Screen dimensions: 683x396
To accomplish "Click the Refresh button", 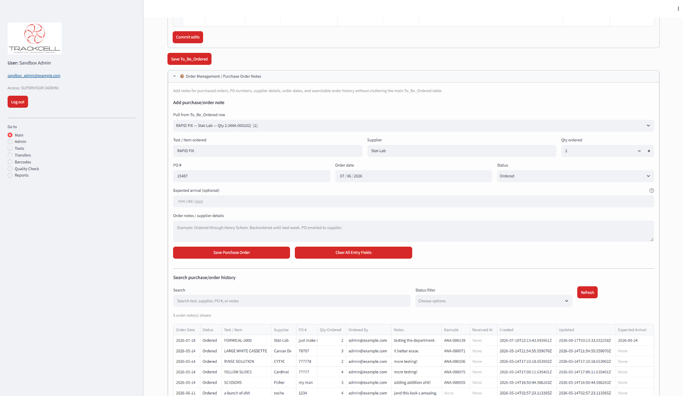I will tap(587, 292).
